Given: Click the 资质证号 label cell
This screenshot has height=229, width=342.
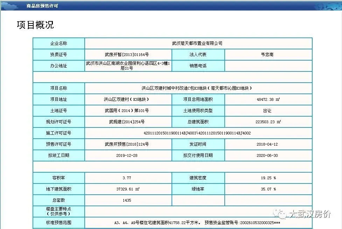Looking at the screenshot, I should (59, 55).
